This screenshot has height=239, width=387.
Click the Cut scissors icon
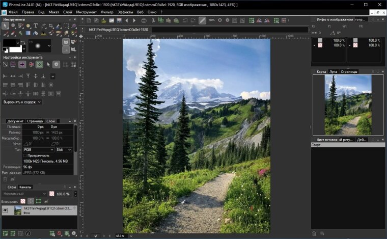pos(153,20)
